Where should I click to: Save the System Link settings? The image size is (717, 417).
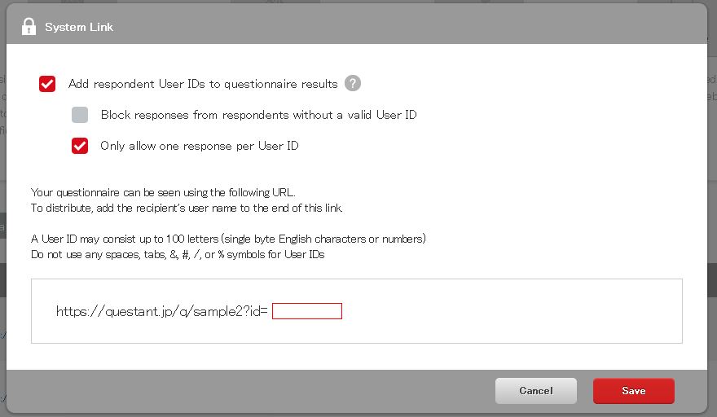[634, 391]
